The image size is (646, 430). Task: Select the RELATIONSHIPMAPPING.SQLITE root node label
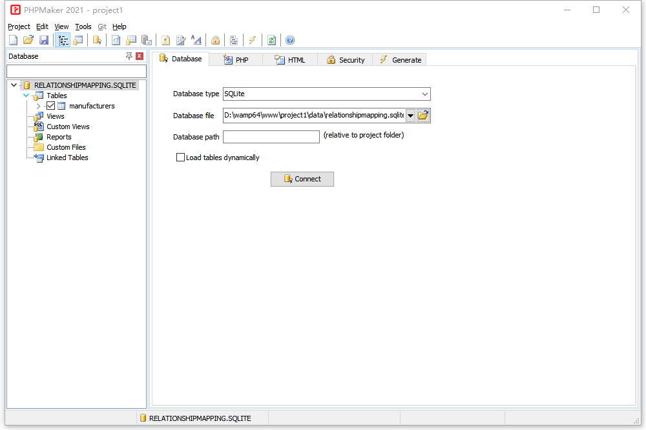(85, 85)
